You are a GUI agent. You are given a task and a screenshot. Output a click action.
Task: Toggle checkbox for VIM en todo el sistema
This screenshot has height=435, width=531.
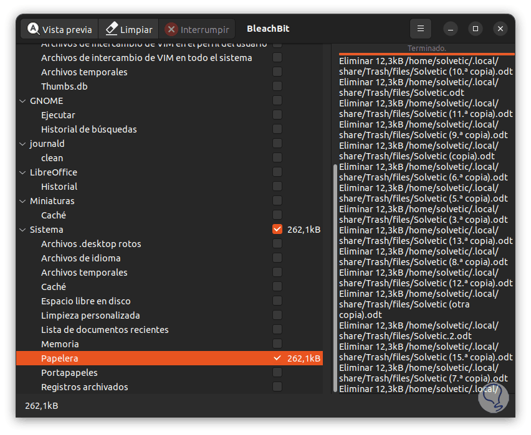277,57
